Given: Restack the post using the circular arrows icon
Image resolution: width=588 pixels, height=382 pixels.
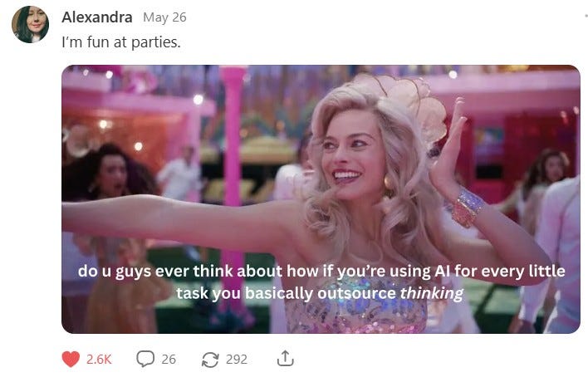Looking at the screenshot, I should [x=210, y=360].
